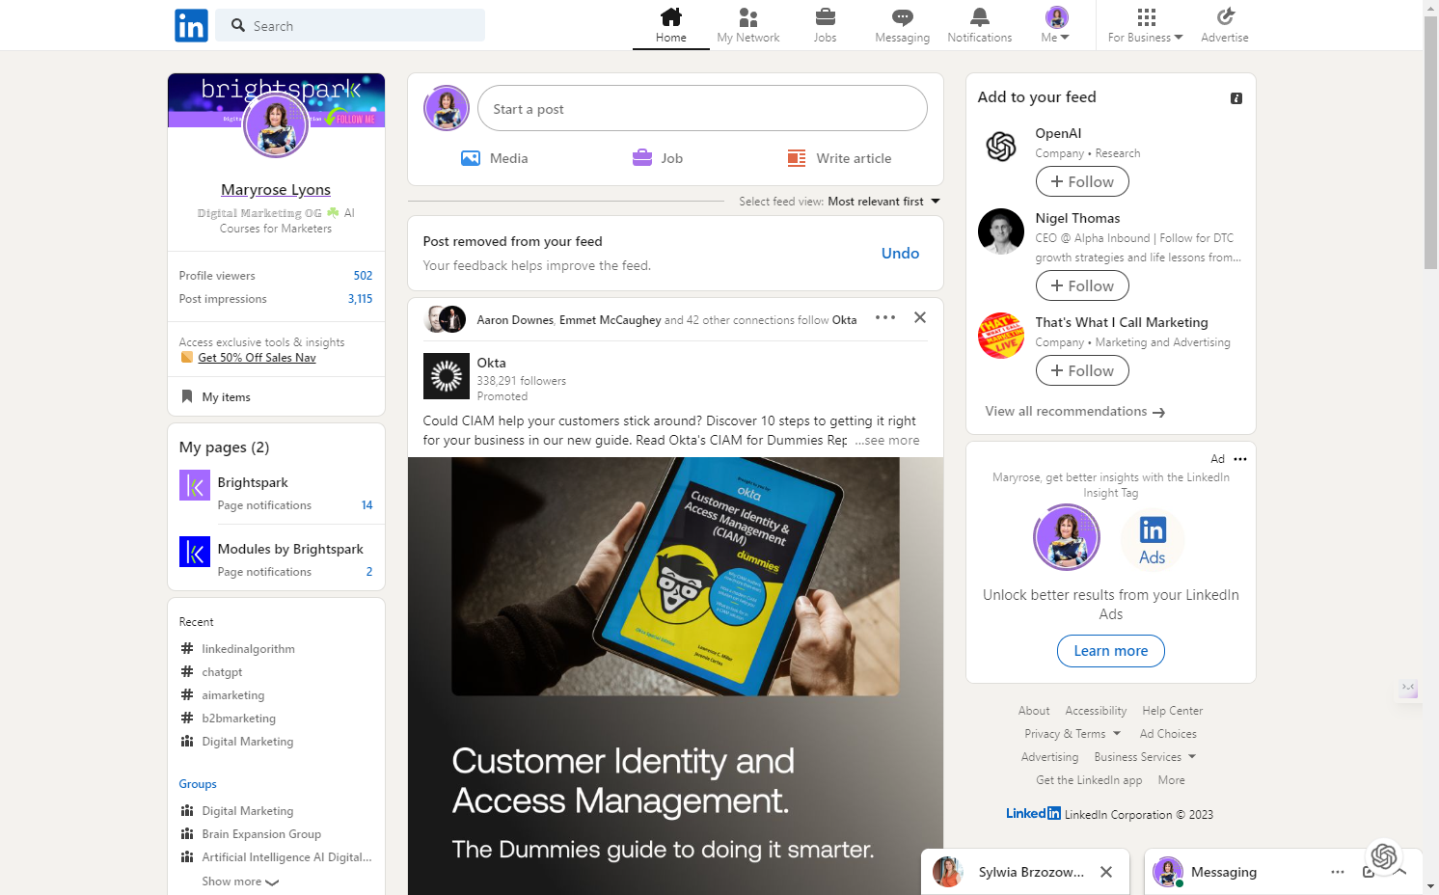1439x895 pixels.
Task: Follow Nigel Thomas
Action: click(1082, 285)
